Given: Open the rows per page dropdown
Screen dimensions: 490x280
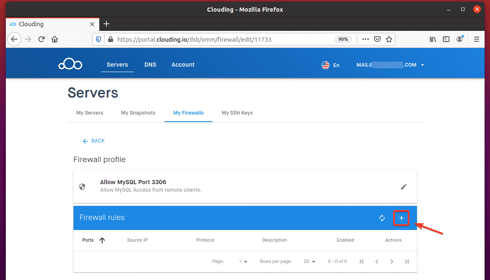Looking at the screenshot, I should click(309, 261).
